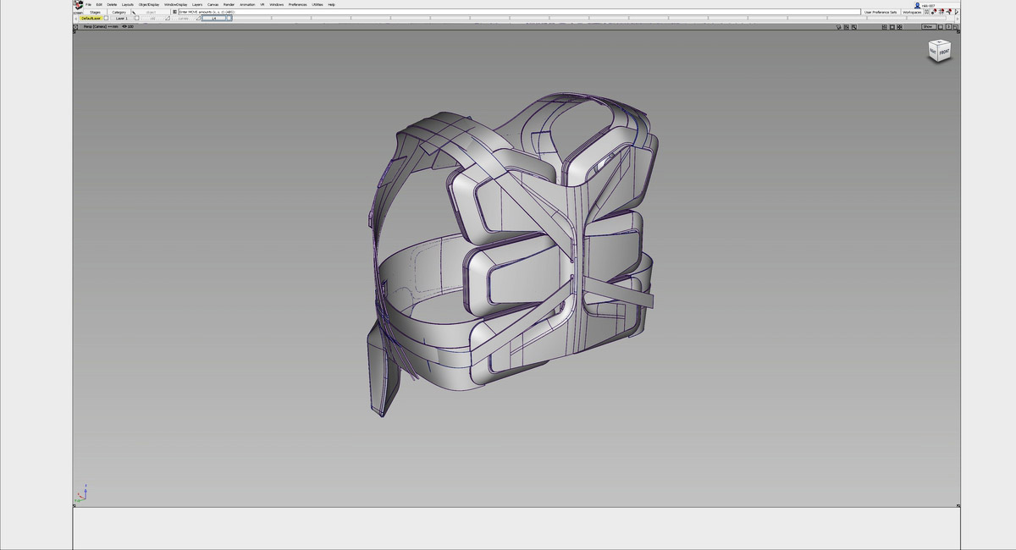Click the Alias application logo icon
The width and height of the screenshot is (1016, 550).
(x=79, y=5)
